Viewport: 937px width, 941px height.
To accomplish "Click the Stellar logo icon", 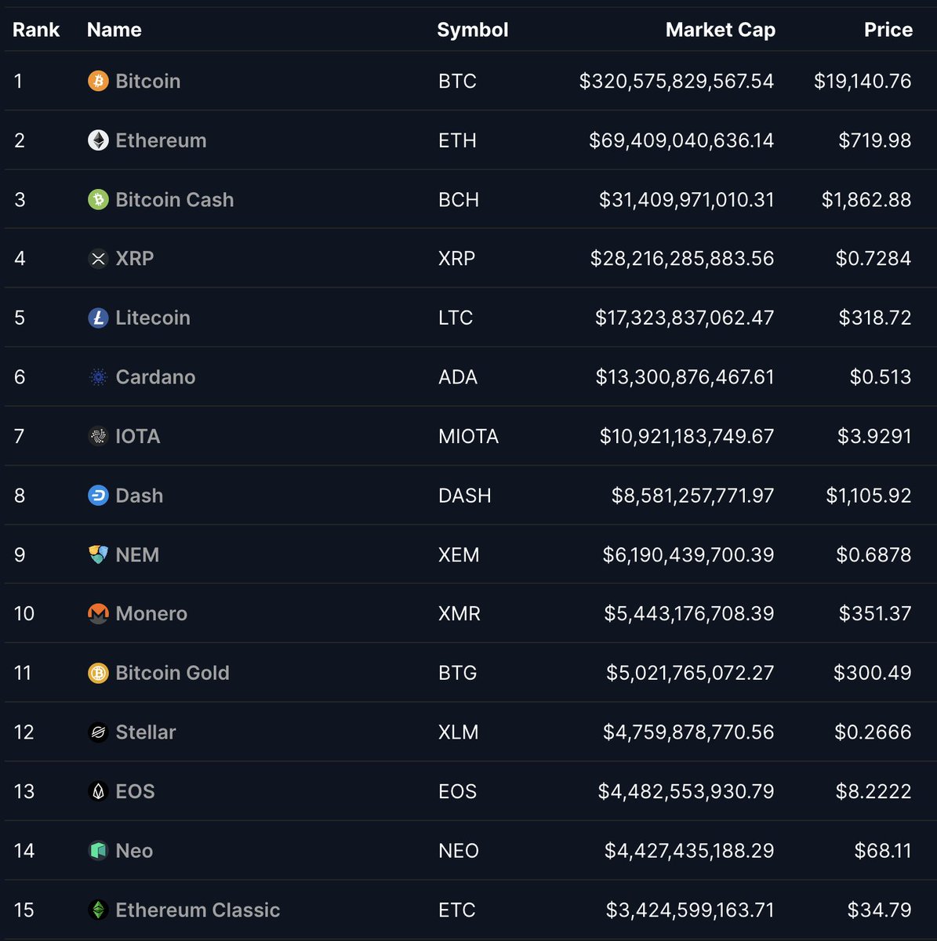I will pyautogui.click(x=98, y=732).
